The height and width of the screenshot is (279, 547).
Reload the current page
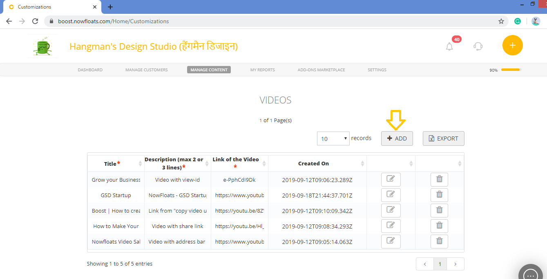click(x=35, y=21)
